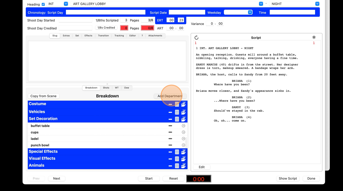This screenshot has height=191, width=343.
Task: Remove the cups element with its minus
Action: tap(170, 132)
